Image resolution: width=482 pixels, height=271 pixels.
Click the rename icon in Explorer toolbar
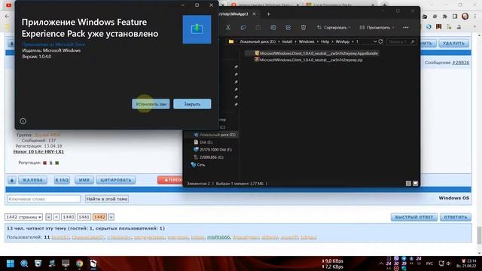pos(273,27)
